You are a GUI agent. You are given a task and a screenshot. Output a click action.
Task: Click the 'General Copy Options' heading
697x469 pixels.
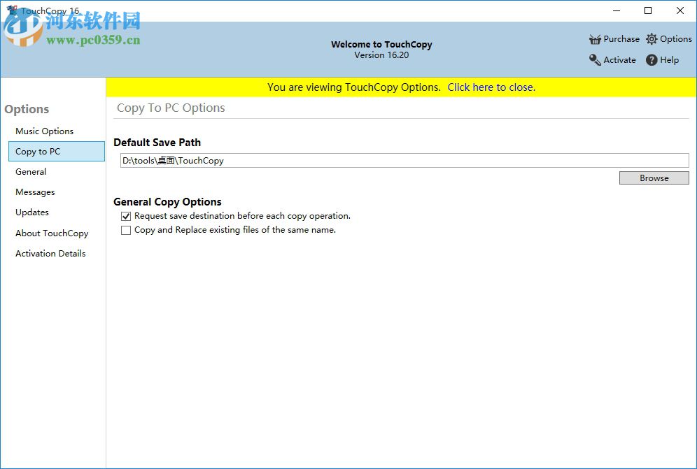click(x=167, y=202)
